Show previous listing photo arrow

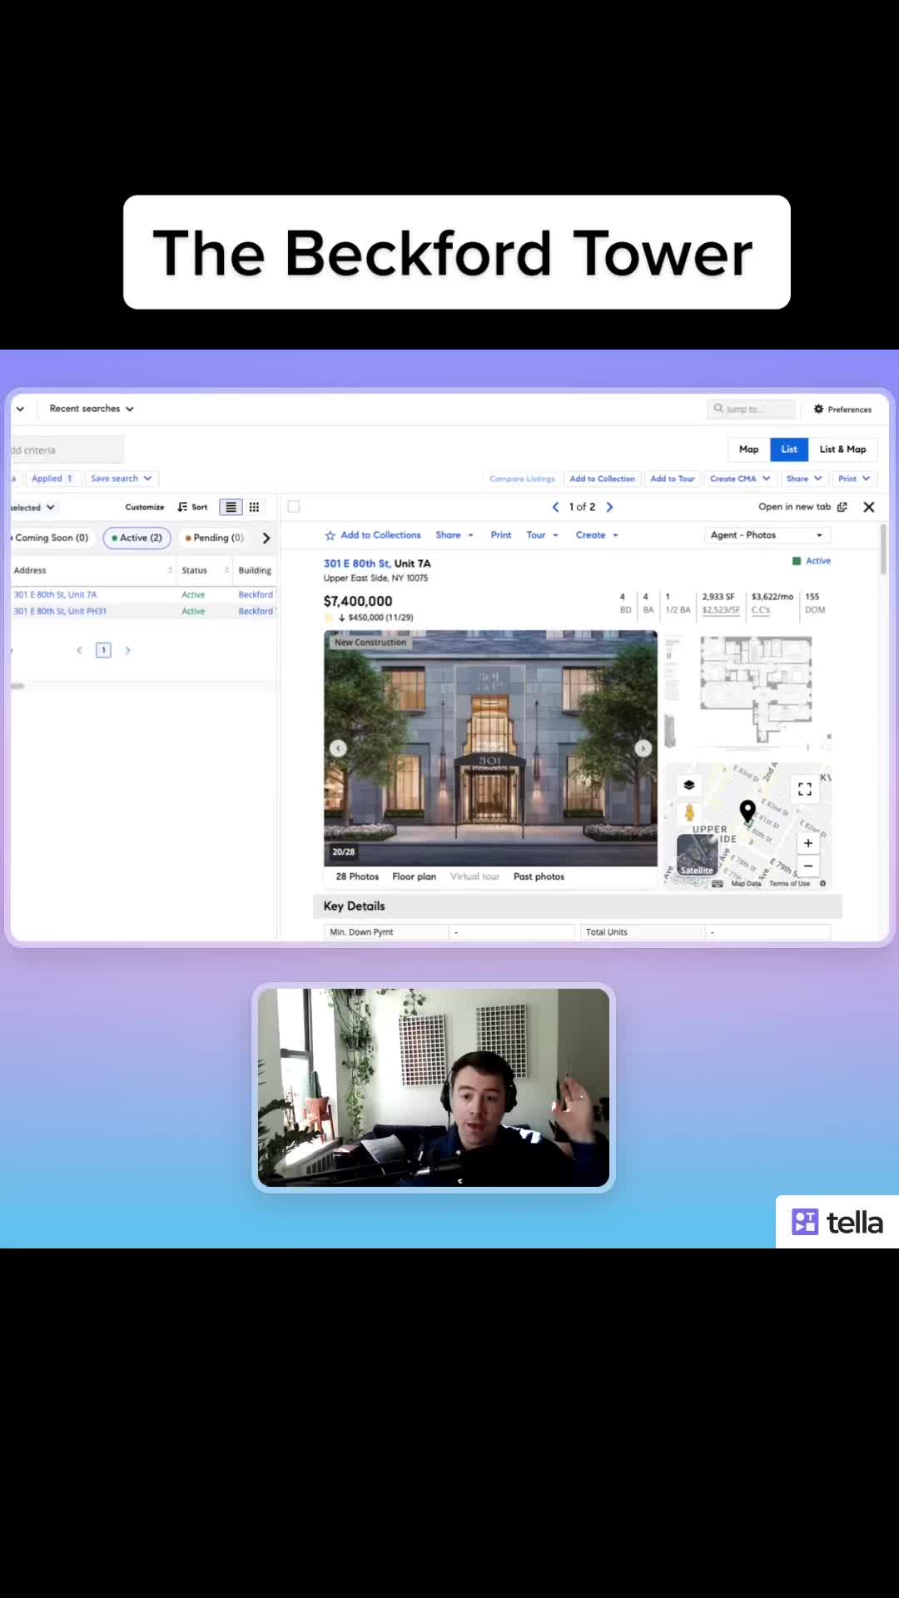tap(338, 748)
